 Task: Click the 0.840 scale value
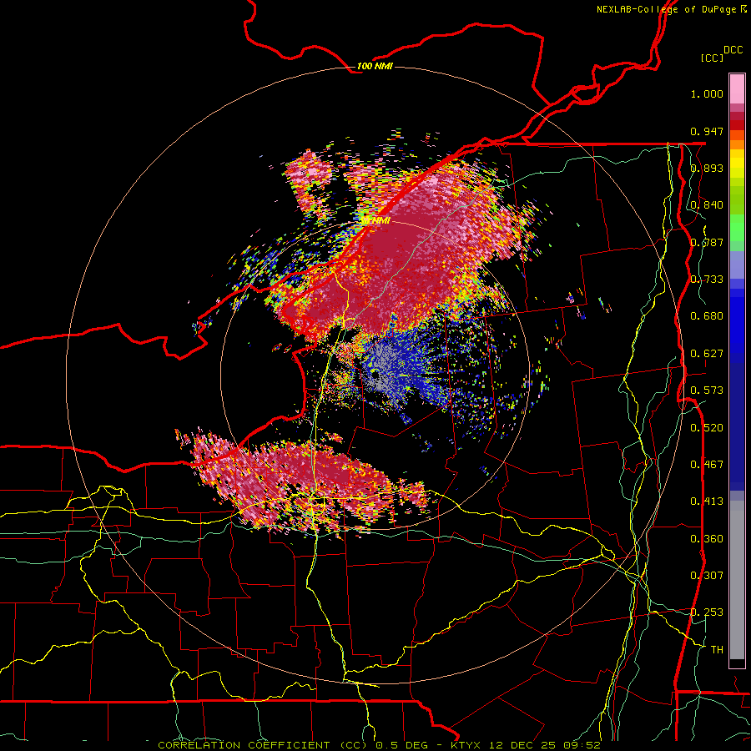tap(707, 205)
